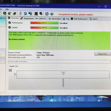
Task: Click the toolbar icon right of the monitor icon
Action: tap(41, 14)
